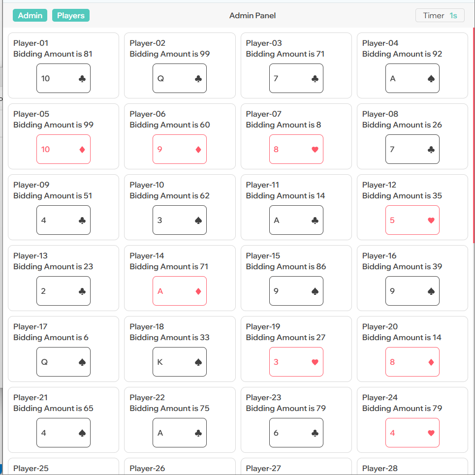Click the heart icon on Player-24's 4 card
Image resolution: width=475 pixels, height=475 pixels.
(x=431, y=433)
